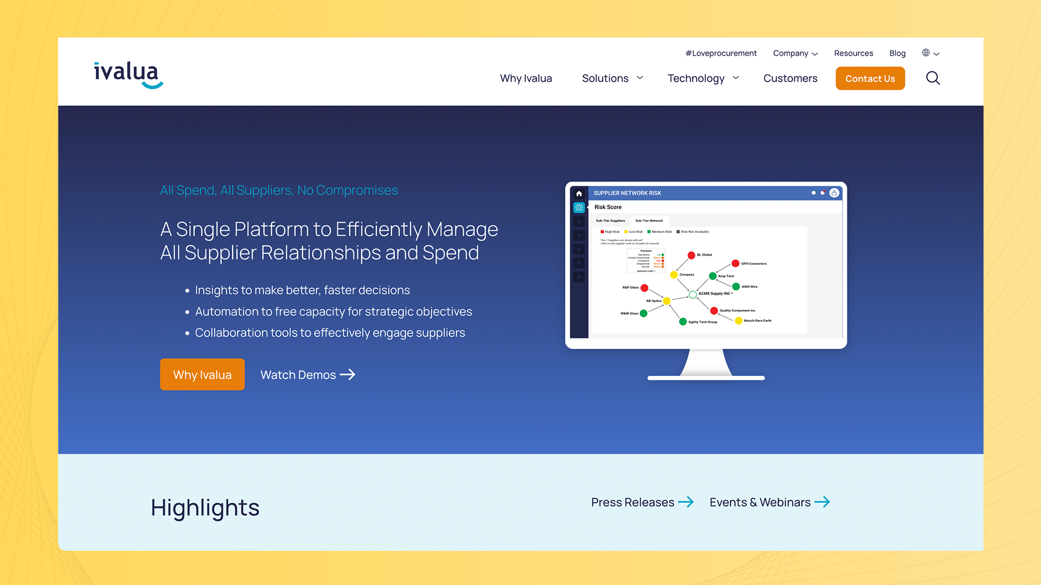Viewport: 1041px width, 585px height.
Task: Click the Watch Demos arrow icon
Action: [x=348, y=375]
